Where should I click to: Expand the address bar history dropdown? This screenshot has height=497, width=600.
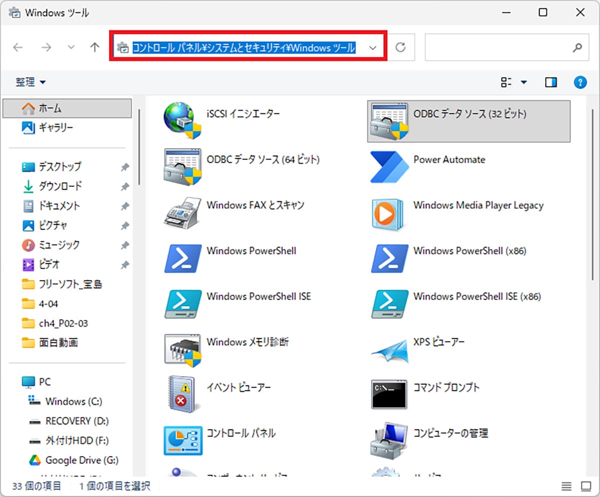(x=372, y=48)
